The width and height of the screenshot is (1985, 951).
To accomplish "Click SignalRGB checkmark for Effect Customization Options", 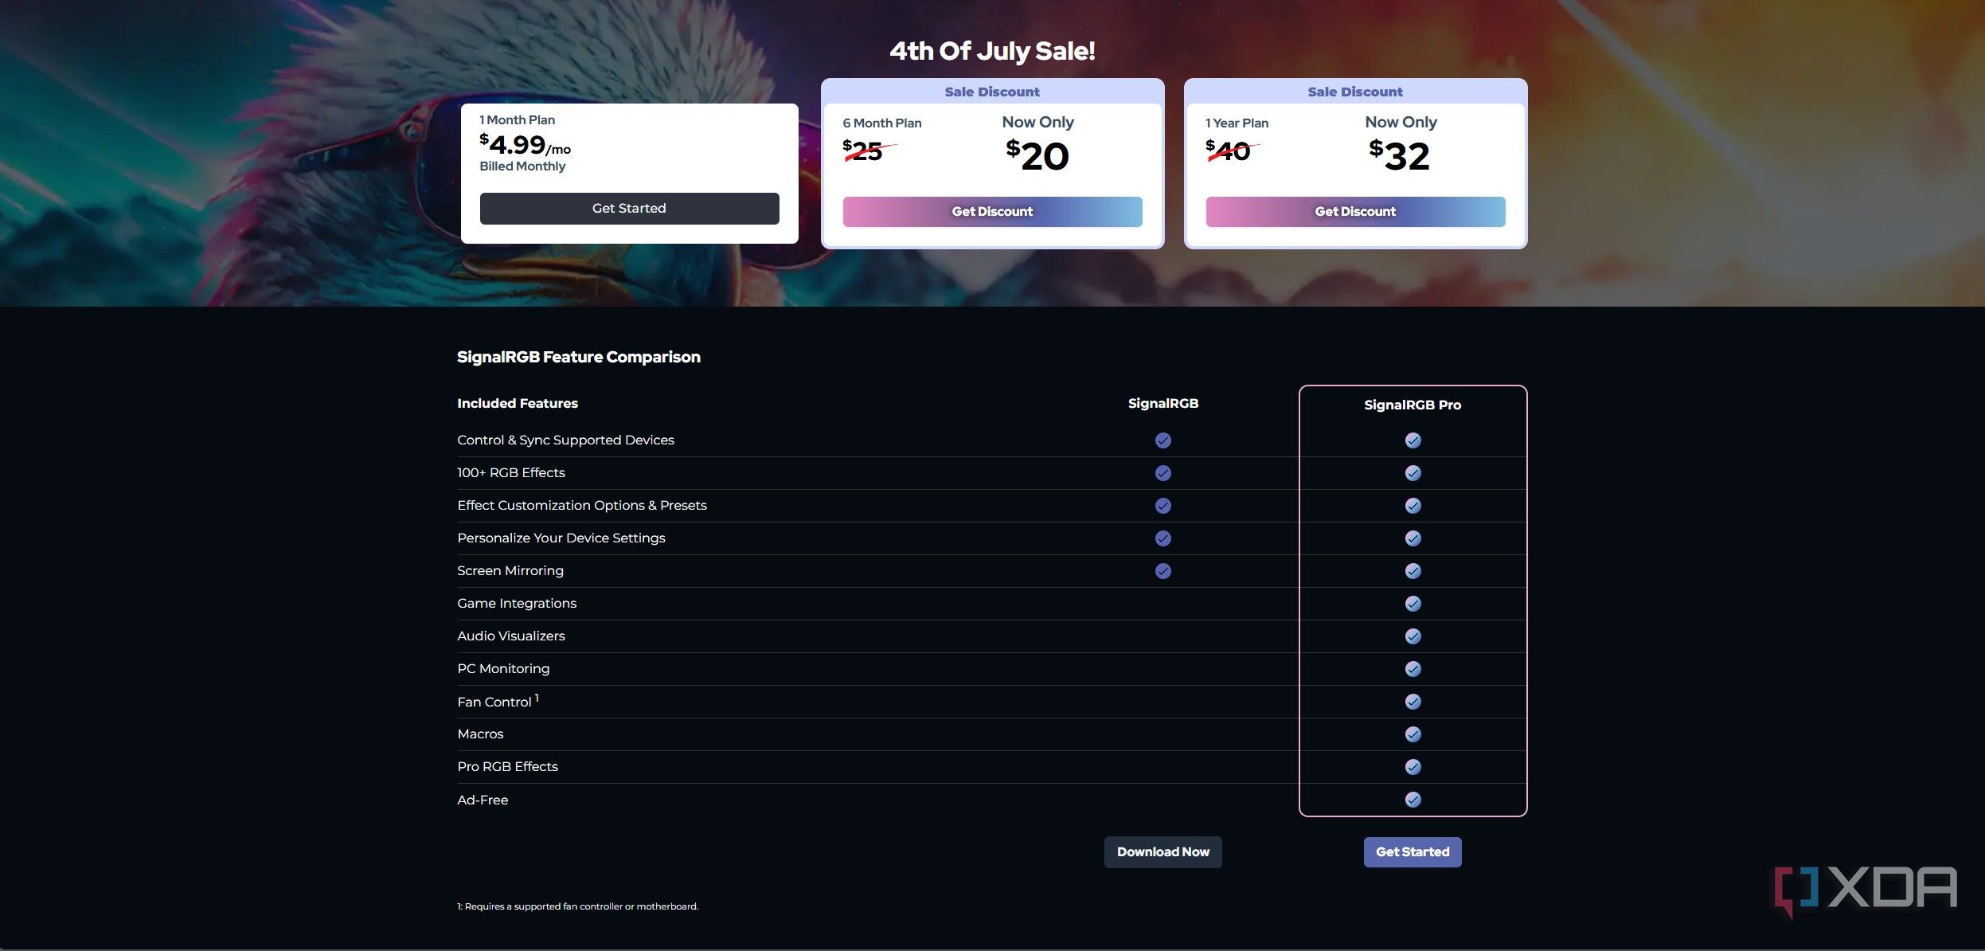I will pyautogui.click(x=1163, y=506).
